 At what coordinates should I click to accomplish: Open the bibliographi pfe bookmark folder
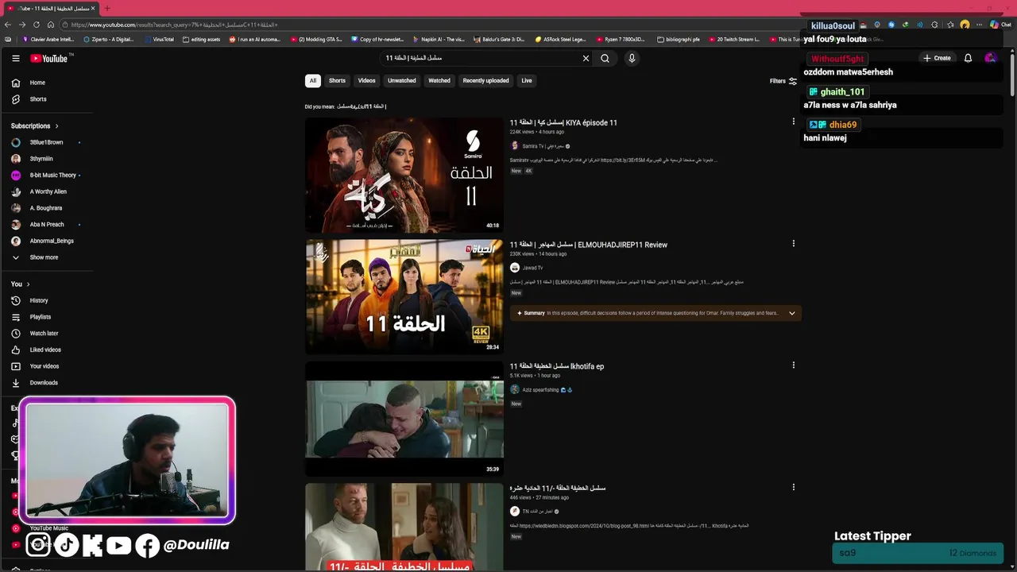coord(679,39)
